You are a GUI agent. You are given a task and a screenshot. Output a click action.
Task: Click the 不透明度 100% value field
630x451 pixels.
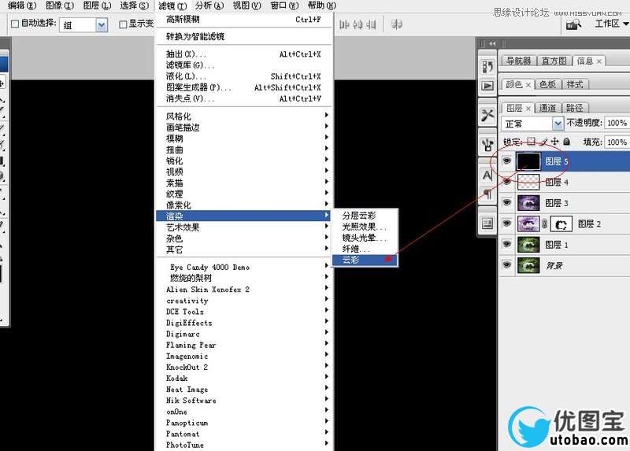616,124
